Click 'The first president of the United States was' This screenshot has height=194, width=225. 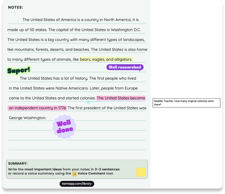coord(107,108)
